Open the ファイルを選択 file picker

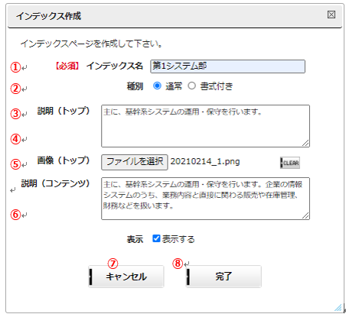pos(135,162)
